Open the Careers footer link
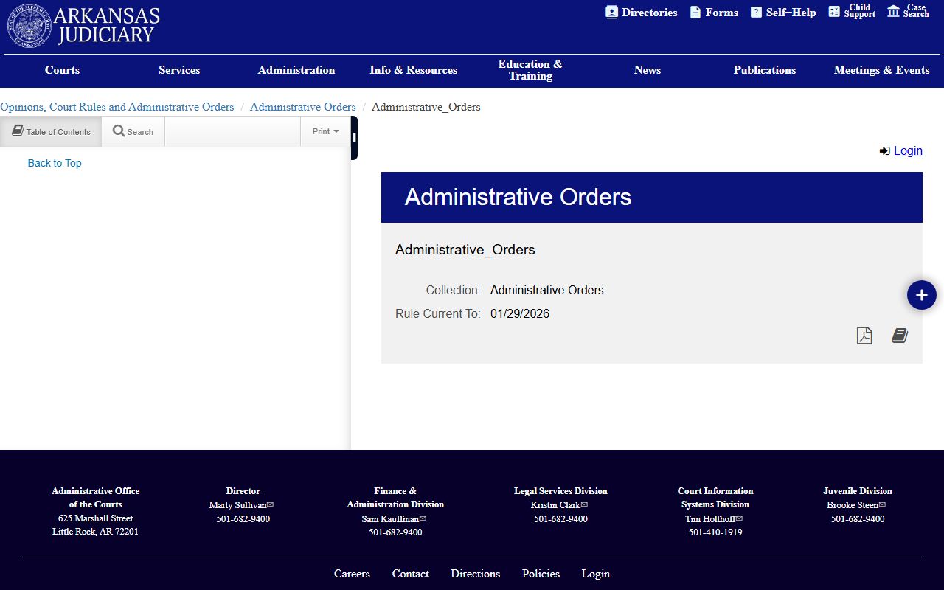 [352, 574]
